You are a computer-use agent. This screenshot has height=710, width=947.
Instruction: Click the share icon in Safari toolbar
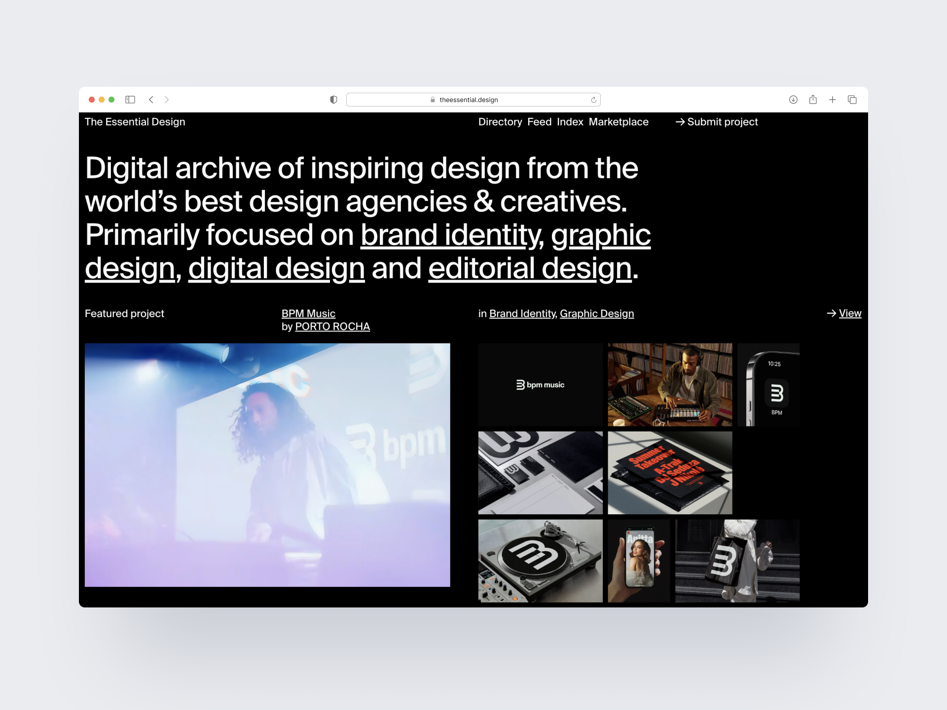pyautogui.click(x=813, y=100)
